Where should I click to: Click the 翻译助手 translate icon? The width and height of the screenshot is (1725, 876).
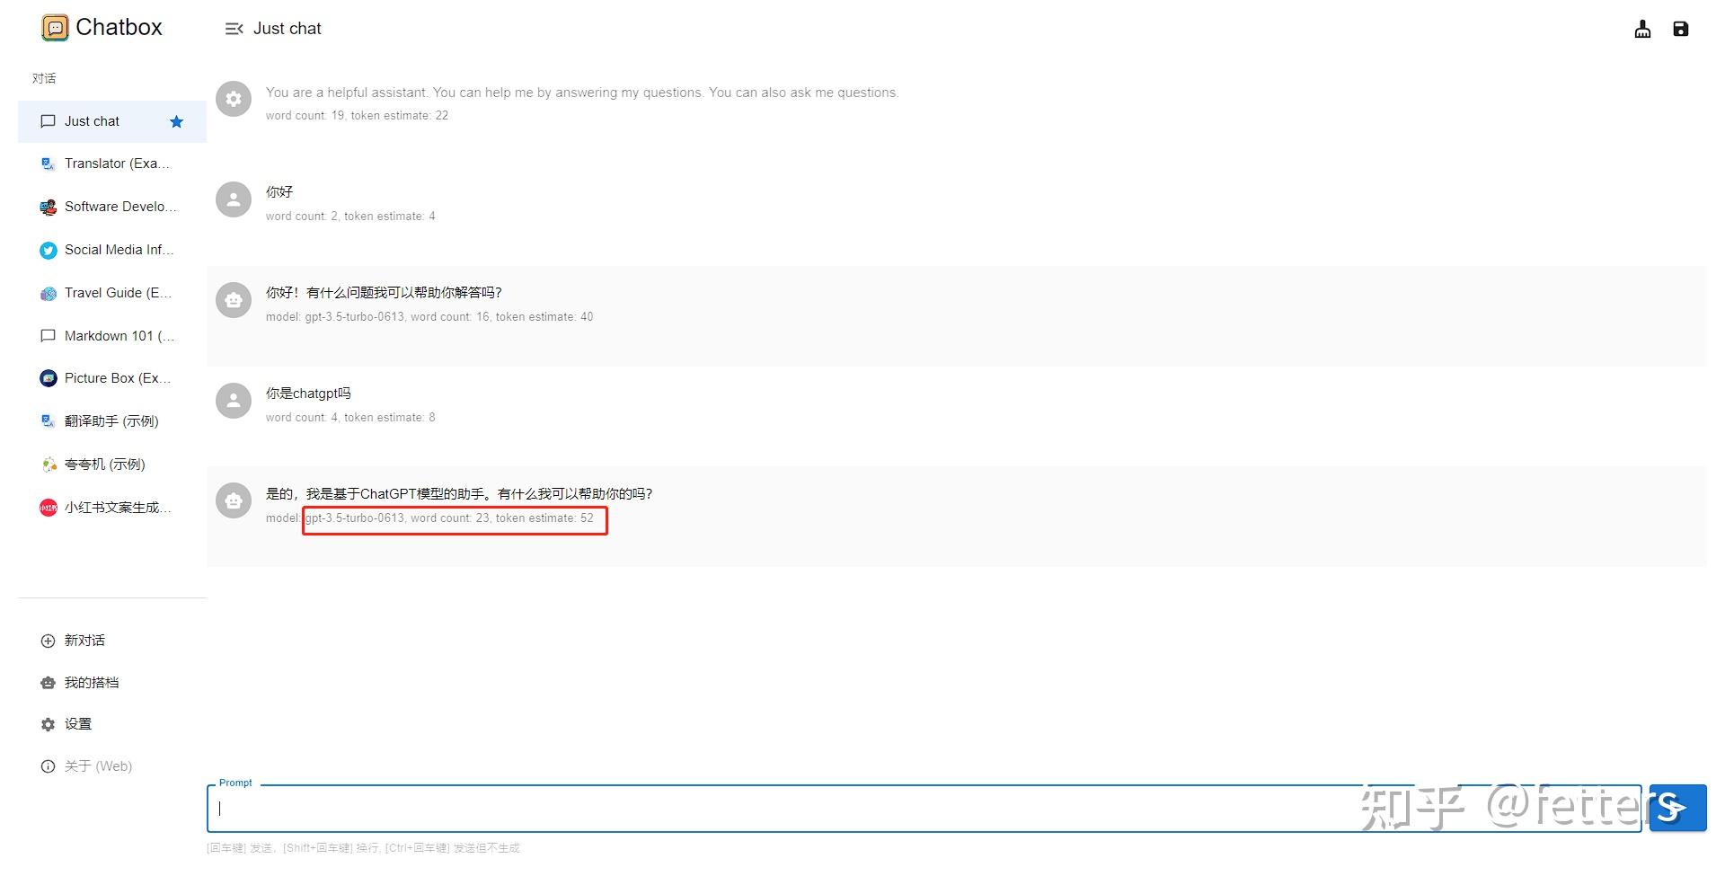click(x=49, y=421)
